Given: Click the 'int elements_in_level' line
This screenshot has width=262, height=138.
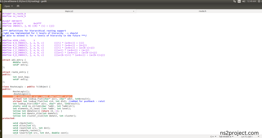Looking at the screenshot, I should pos(42,109).
